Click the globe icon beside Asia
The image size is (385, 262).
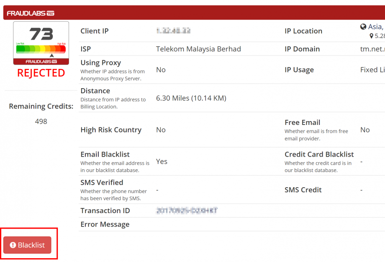(363, 26)
